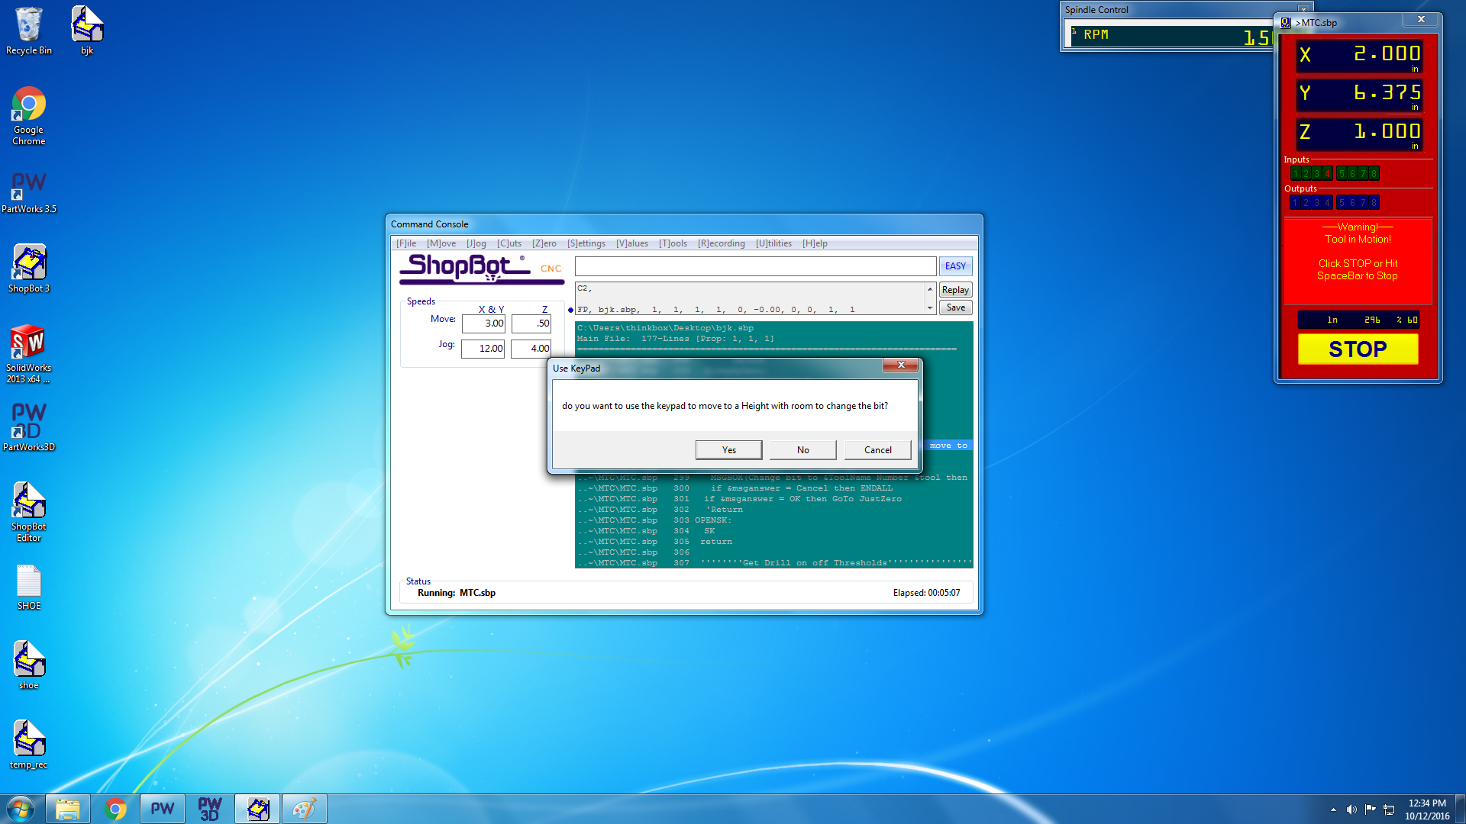The height and width of the screenshot is (824, 1466).
Task: Open Paint from the taskbar
Action: tap(305, 809)
